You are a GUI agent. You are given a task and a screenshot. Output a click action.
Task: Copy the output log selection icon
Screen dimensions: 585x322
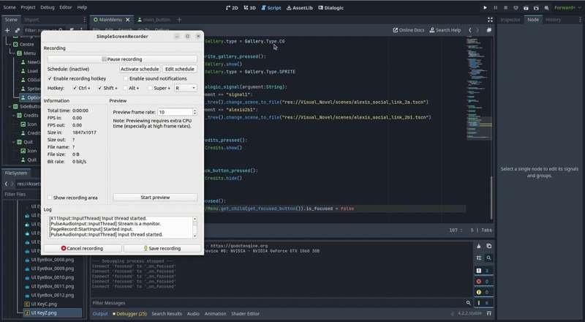(488, 246)
